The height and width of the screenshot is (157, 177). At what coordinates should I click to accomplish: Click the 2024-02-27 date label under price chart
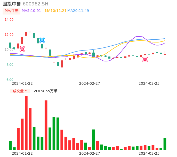90,83
